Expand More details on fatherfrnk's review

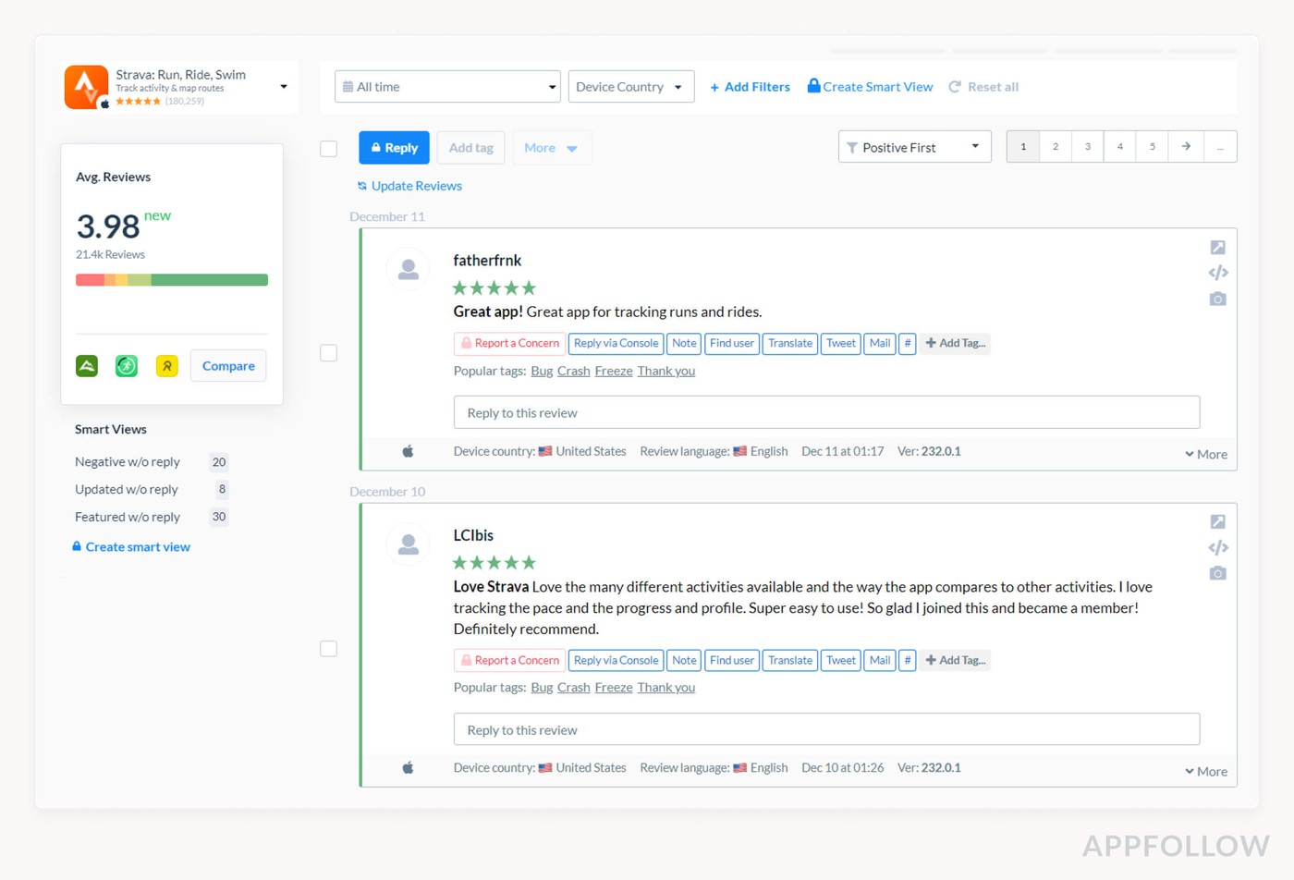pyautogui.click(x=1206, y=454)
